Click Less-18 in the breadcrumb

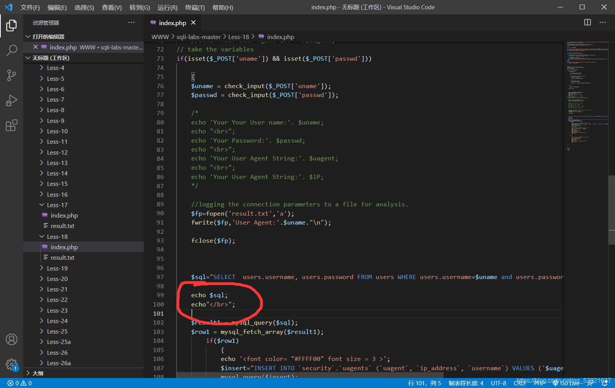(x=239, y=37)
